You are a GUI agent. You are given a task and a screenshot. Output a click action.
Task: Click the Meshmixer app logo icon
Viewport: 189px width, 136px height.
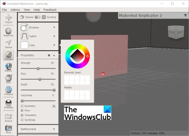coord(4,3)
